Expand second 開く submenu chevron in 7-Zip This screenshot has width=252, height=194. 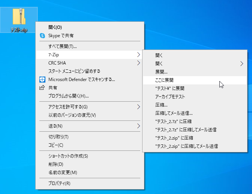click(x=242, y=64)
